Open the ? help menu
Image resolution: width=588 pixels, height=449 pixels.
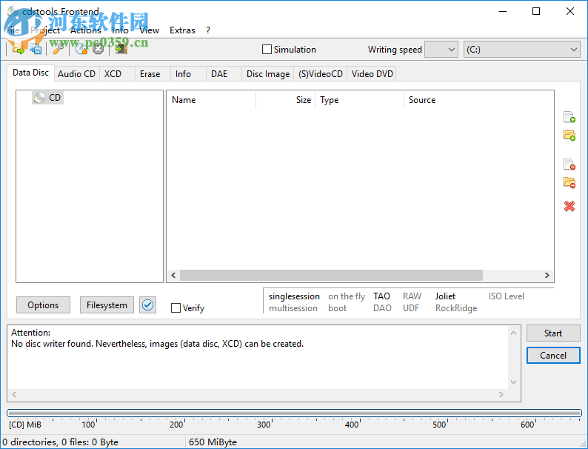(x=208, y=30)
